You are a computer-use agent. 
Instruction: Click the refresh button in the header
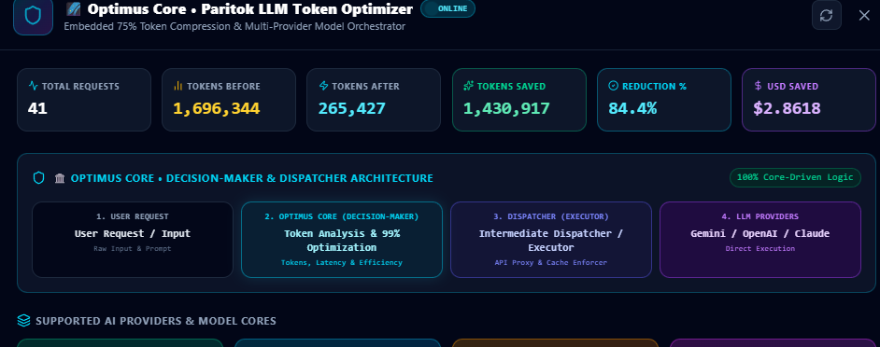826,15
